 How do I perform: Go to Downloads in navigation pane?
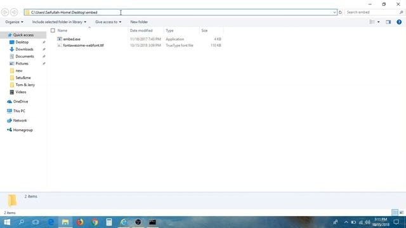pyautogui.click(x=24, y=49)
